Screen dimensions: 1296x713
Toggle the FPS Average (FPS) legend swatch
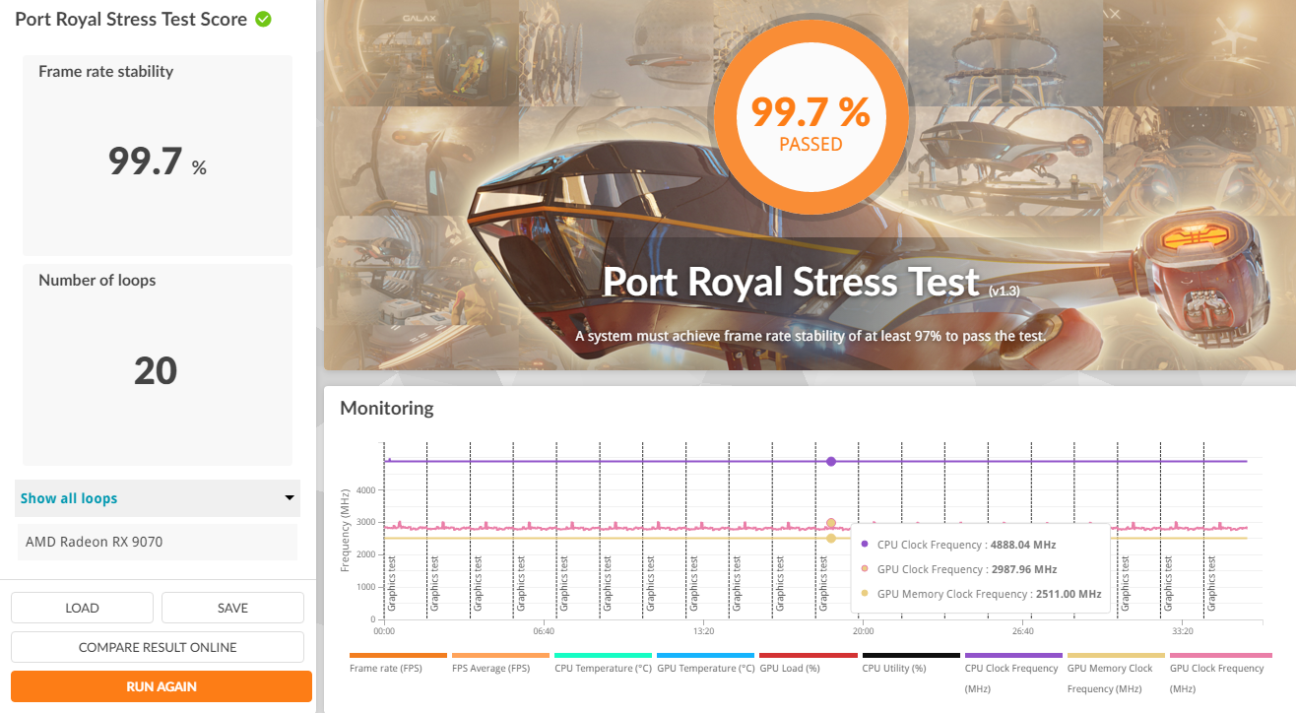pyautogui.click(x=500, y=655)
